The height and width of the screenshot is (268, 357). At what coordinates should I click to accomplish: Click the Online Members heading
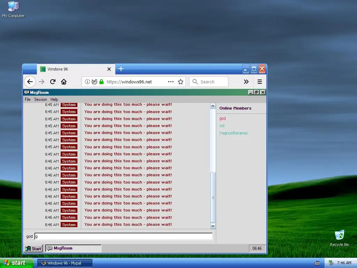(x=235, y=108)
